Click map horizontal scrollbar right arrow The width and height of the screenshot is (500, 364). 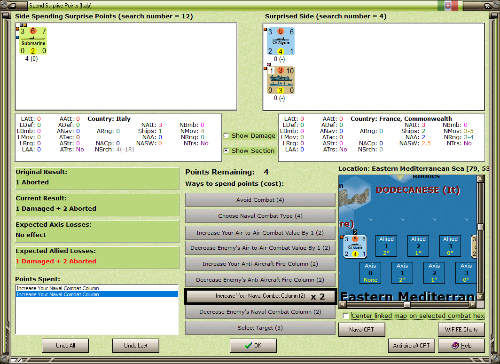pyautogui.click(x=473, y=304)
